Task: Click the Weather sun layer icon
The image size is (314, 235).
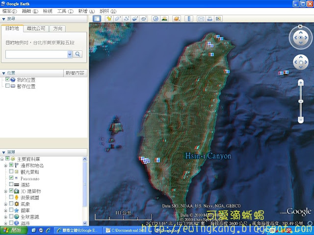Action: pos(17,204)
